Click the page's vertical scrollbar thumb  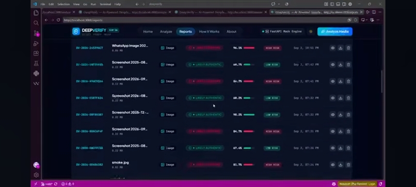click(382, 81)
